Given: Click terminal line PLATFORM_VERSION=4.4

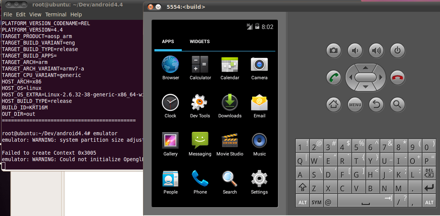Looking at the screenshot, I should tap(32, 30).
